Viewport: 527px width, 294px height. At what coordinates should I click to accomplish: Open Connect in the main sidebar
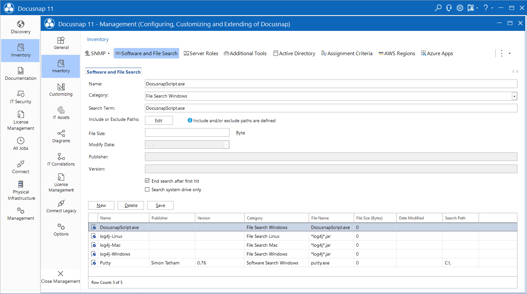(20, 167)
